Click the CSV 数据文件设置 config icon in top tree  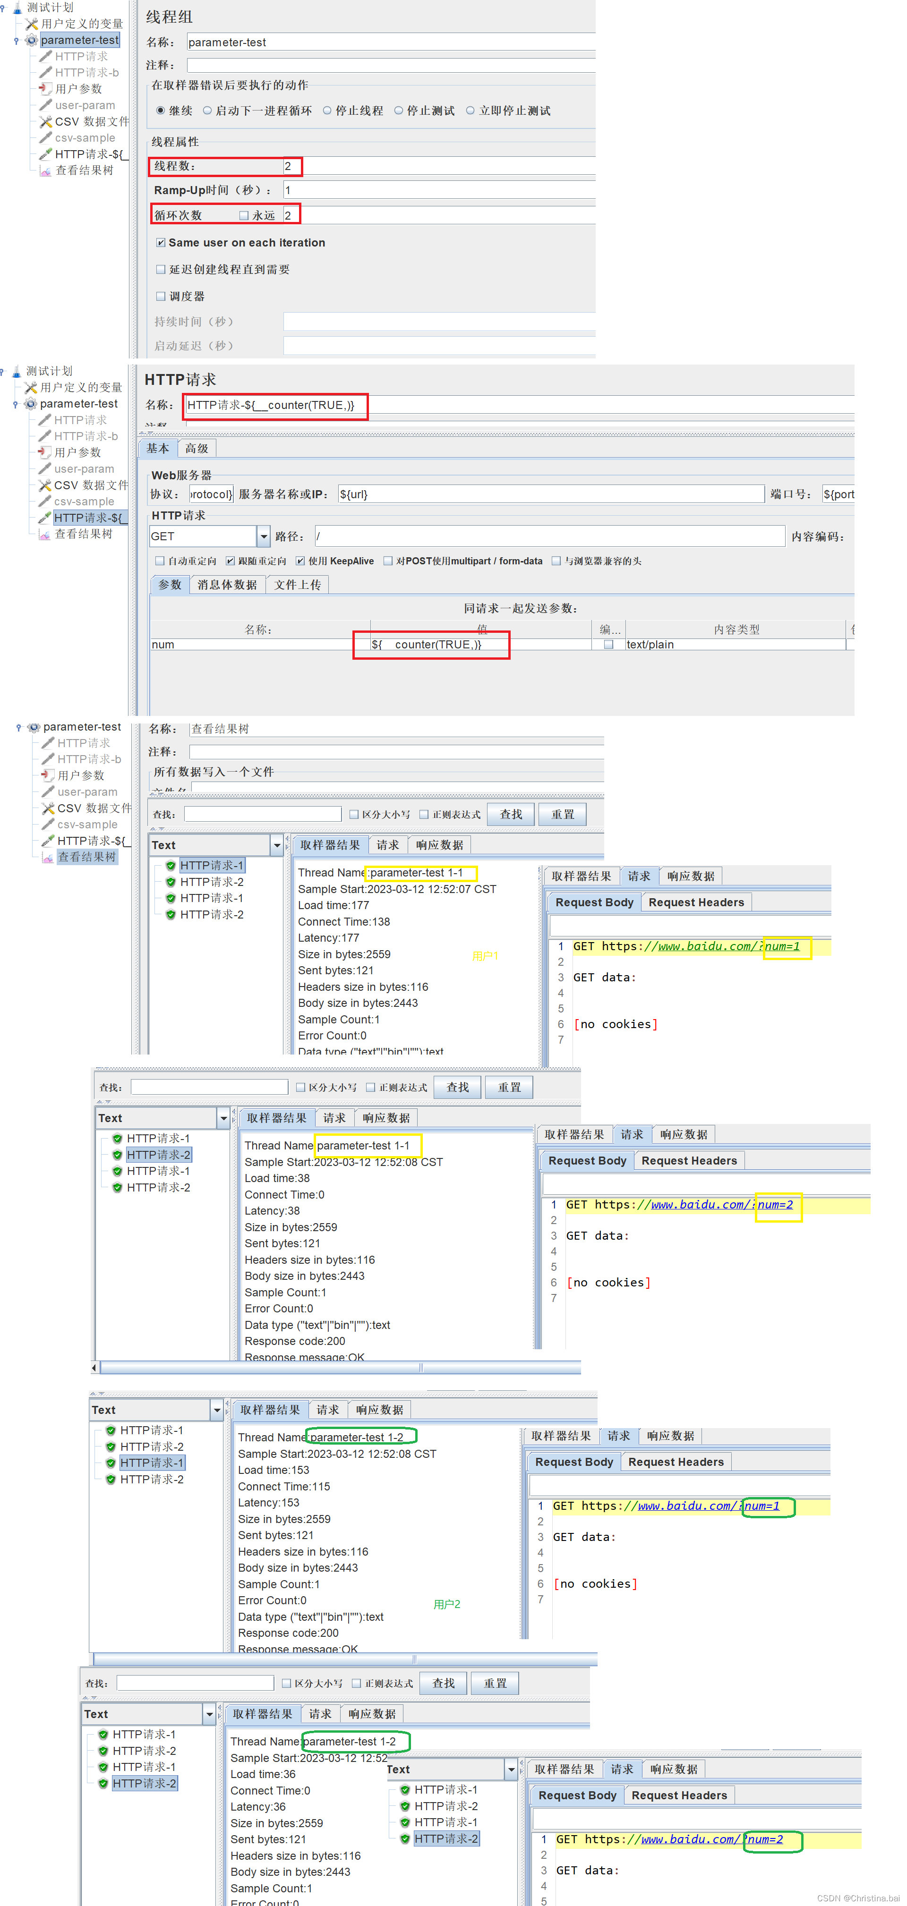[46, 121]
